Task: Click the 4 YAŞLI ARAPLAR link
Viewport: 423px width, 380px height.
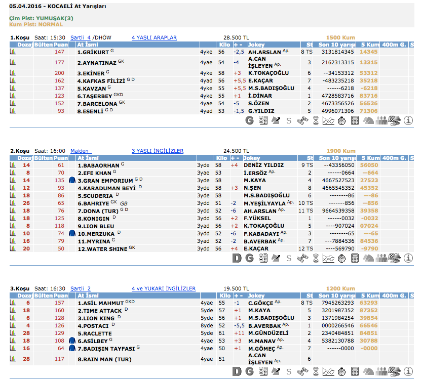Action: pos(154,37)
